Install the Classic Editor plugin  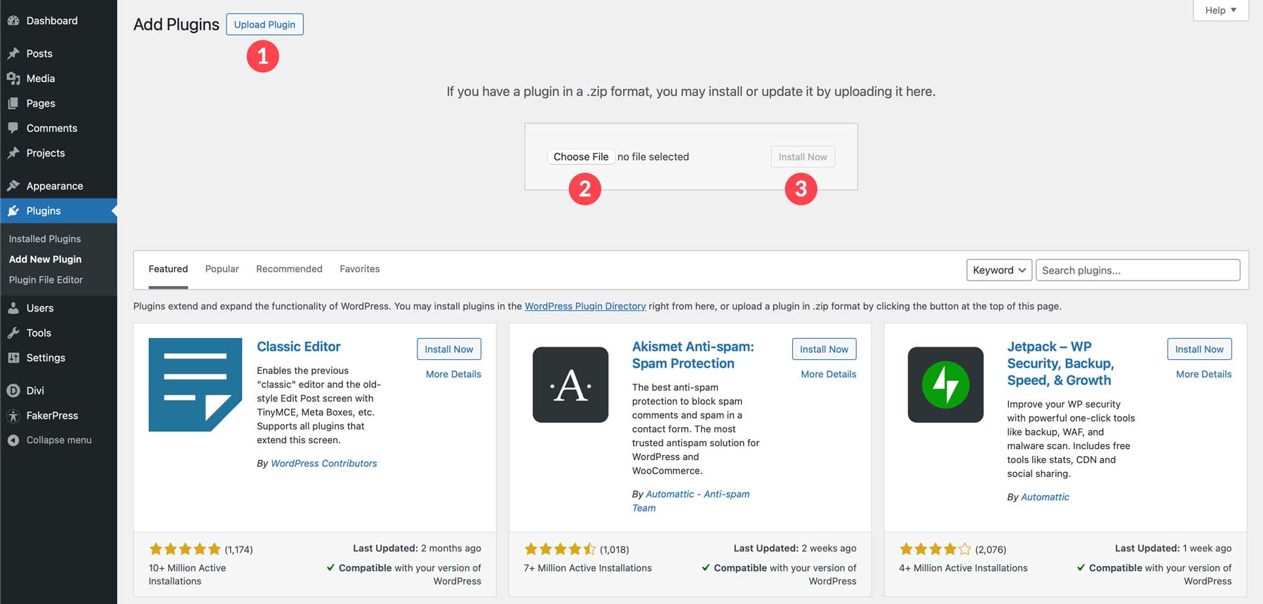coord(449,349)
